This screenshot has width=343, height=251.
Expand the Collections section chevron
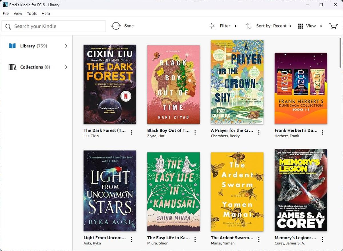point(66,67)
